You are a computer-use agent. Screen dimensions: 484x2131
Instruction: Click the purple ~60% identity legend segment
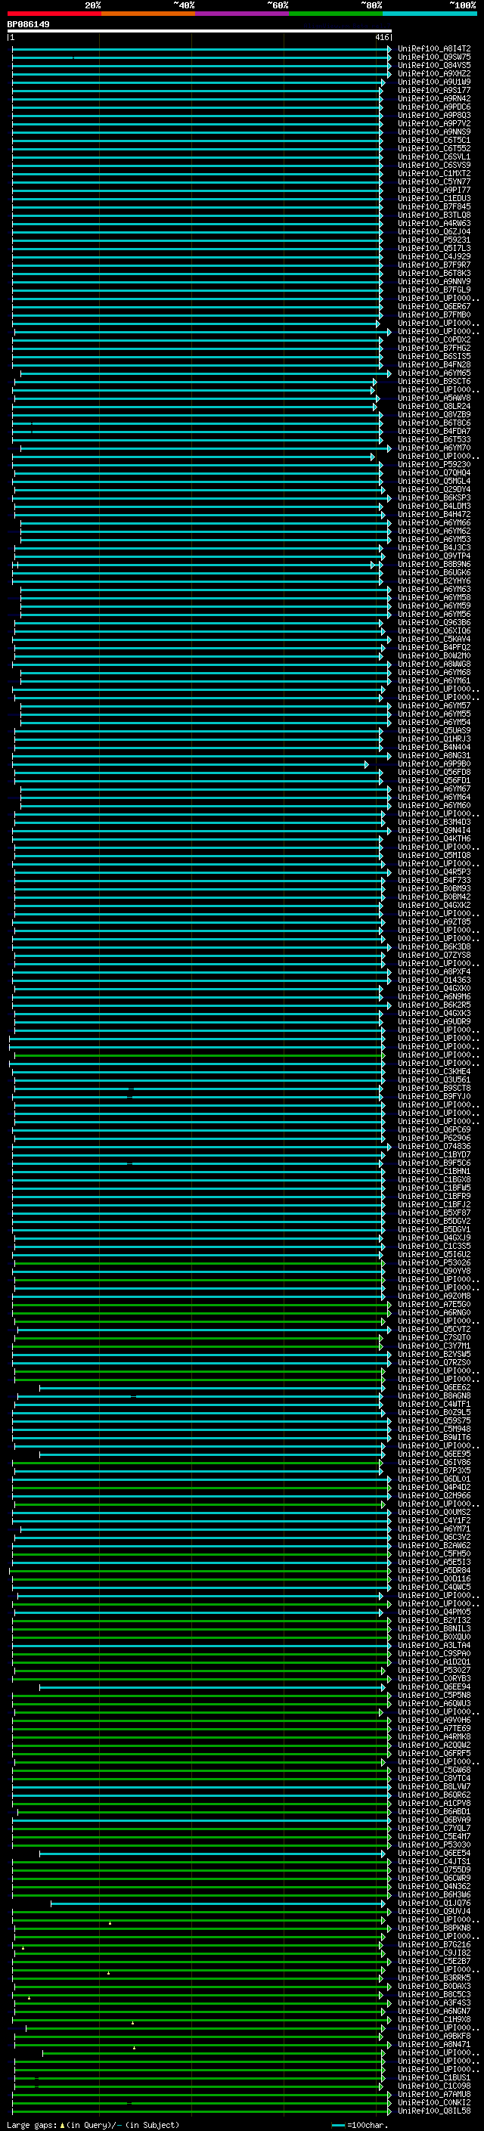[x=241, y=14]
